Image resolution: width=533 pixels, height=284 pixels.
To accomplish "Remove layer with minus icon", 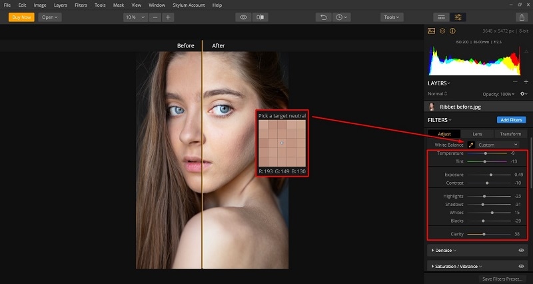I will (515, 81).
